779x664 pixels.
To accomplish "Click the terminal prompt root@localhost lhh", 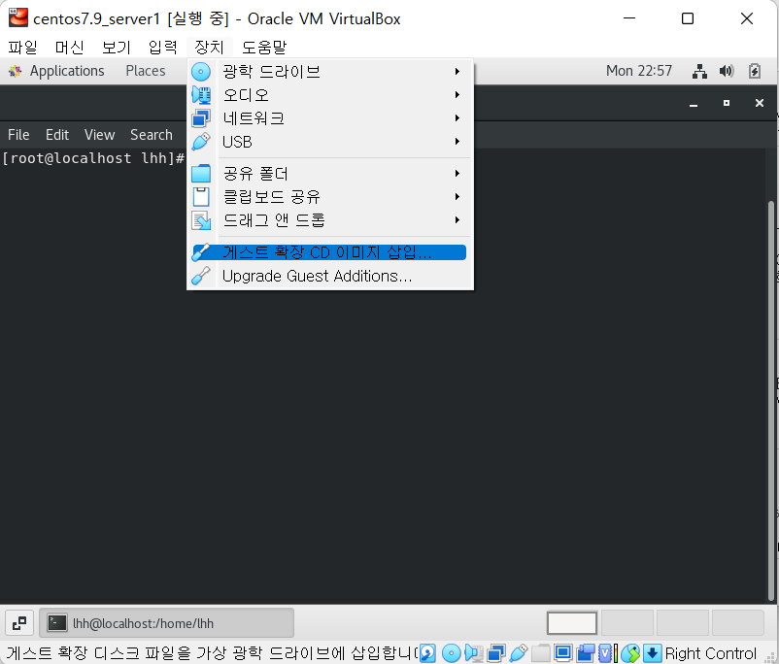I will coord(93,158).
